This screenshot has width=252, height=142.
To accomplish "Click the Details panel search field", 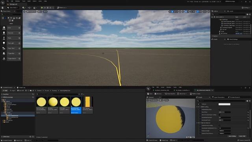I will click(x=221, y=101).
